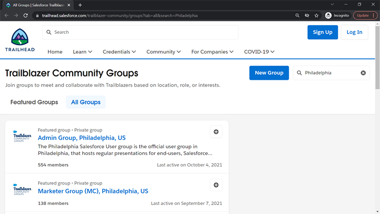380x214 pixels.
Task: Click the Log In button
Action: (354, 32)
